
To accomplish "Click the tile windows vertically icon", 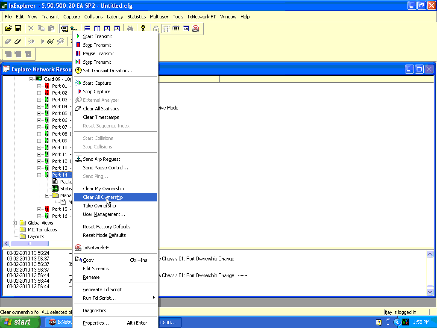I will 97,28.
